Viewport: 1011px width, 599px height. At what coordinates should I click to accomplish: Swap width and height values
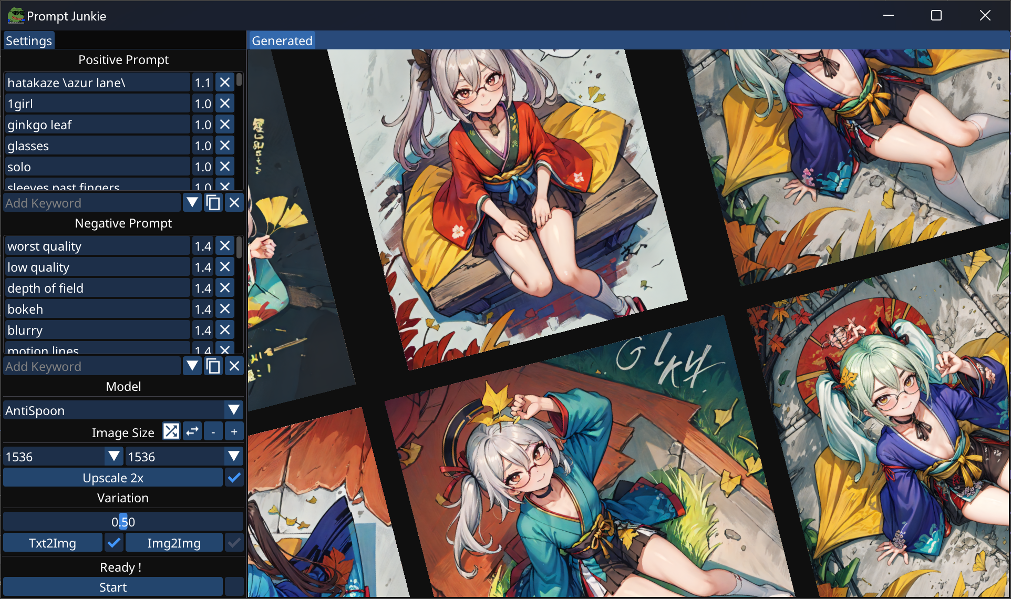(x=192, y=431)
